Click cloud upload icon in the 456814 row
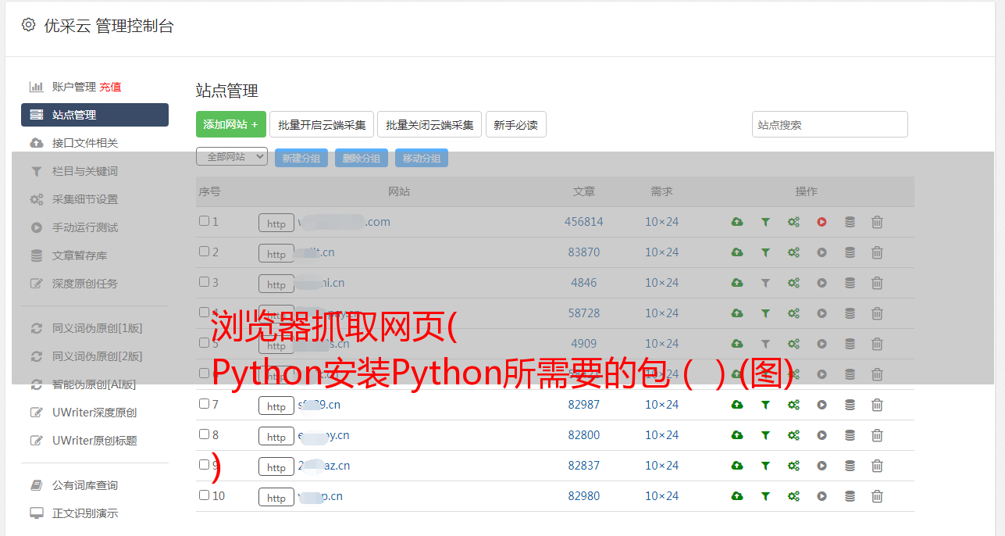This screenshot has height=536, width=1005. pos(737,222)
